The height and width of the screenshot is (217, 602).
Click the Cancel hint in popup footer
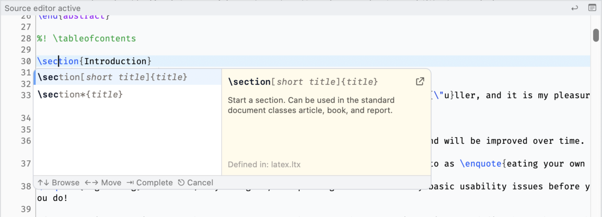coord(195,183)
